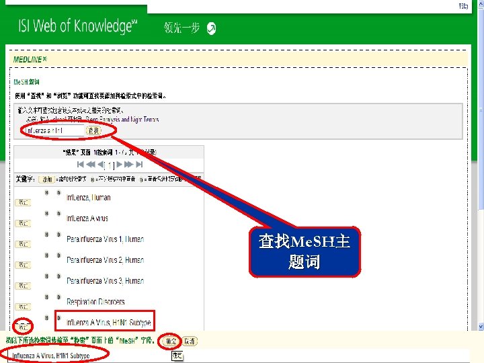View details (D) for Influenza, Human
Screen dimensions: 484x363
pos(58,193)
